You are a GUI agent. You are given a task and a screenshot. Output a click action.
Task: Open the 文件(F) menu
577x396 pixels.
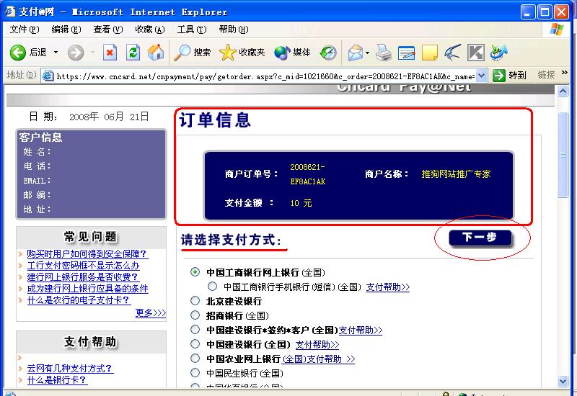pyautogui.click(x=25, y=30)
